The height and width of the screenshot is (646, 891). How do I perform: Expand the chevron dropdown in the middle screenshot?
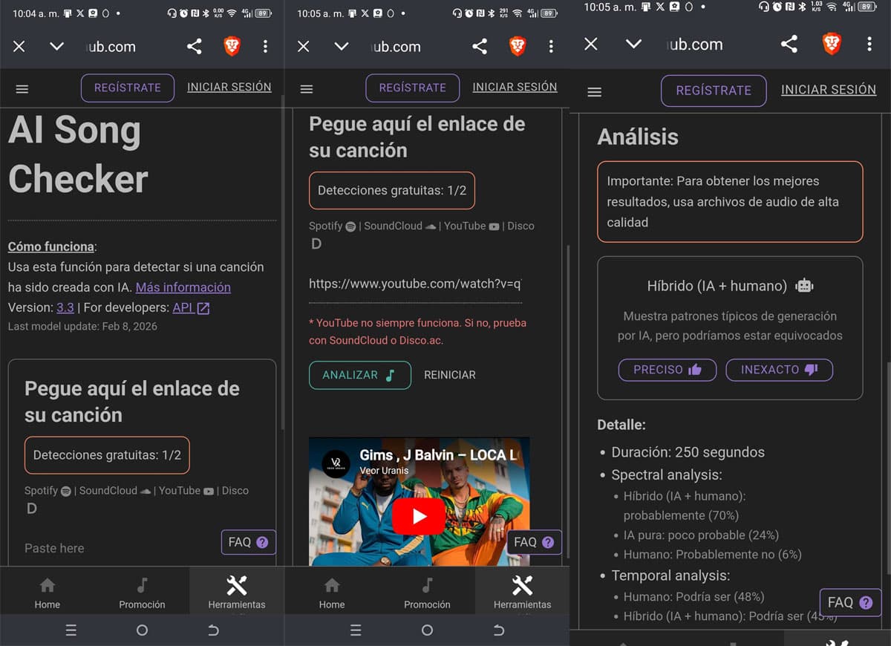coord(342,47)
